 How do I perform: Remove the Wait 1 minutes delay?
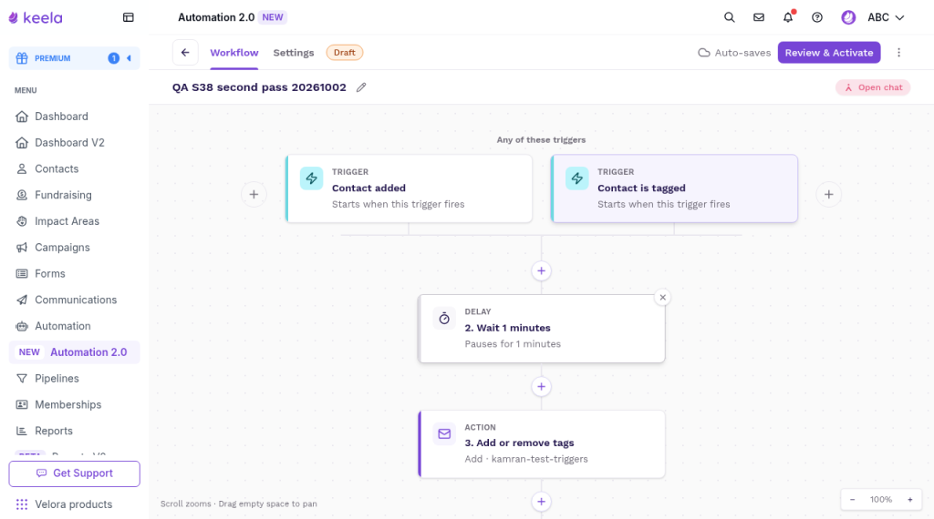(x=662, y=297)
